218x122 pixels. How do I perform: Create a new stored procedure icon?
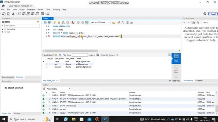[x=33, y=14]
